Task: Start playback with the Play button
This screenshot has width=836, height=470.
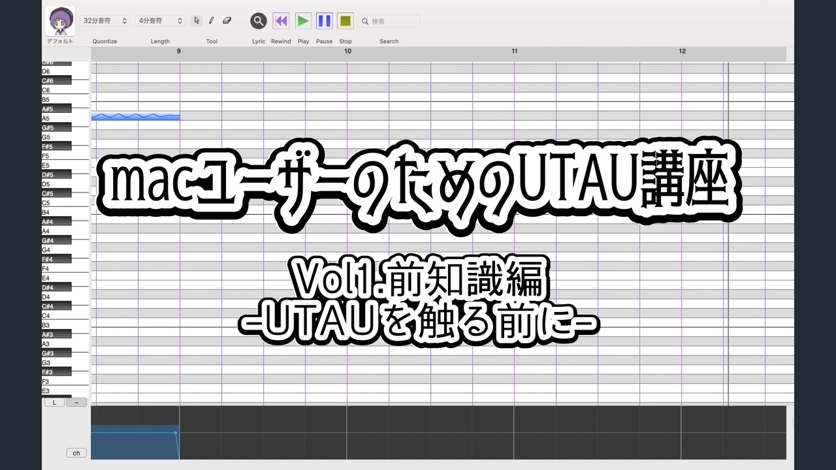Action: [x=303, y=21]
